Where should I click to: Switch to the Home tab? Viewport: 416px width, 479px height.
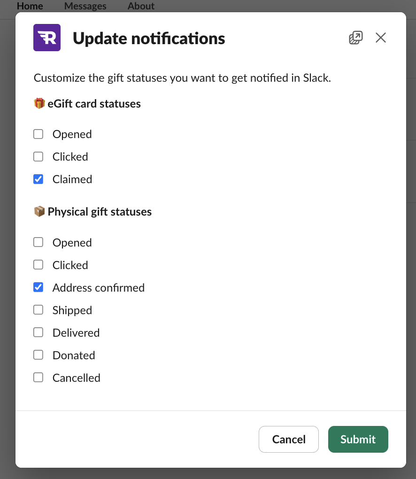click(30, 6)
